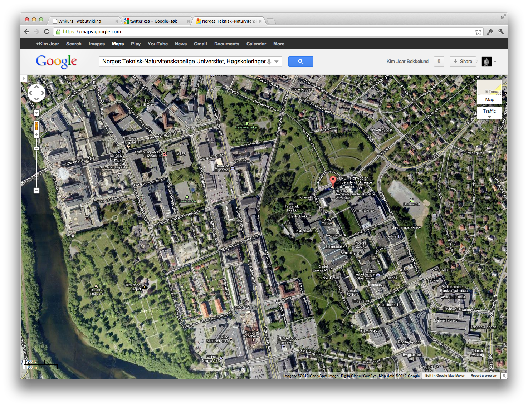This screenshot has height=407, width=528.
Task: Click the Hotel St Olav icon
Action: point(156,103)
